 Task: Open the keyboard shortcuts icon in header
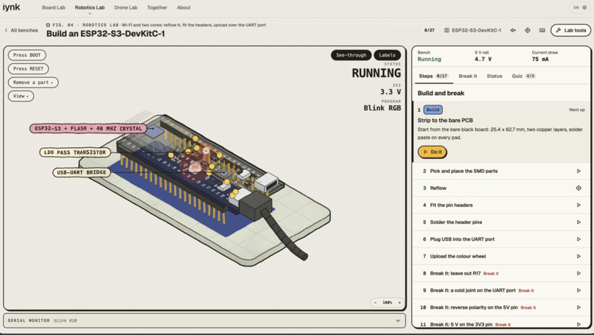coord(542,30)
